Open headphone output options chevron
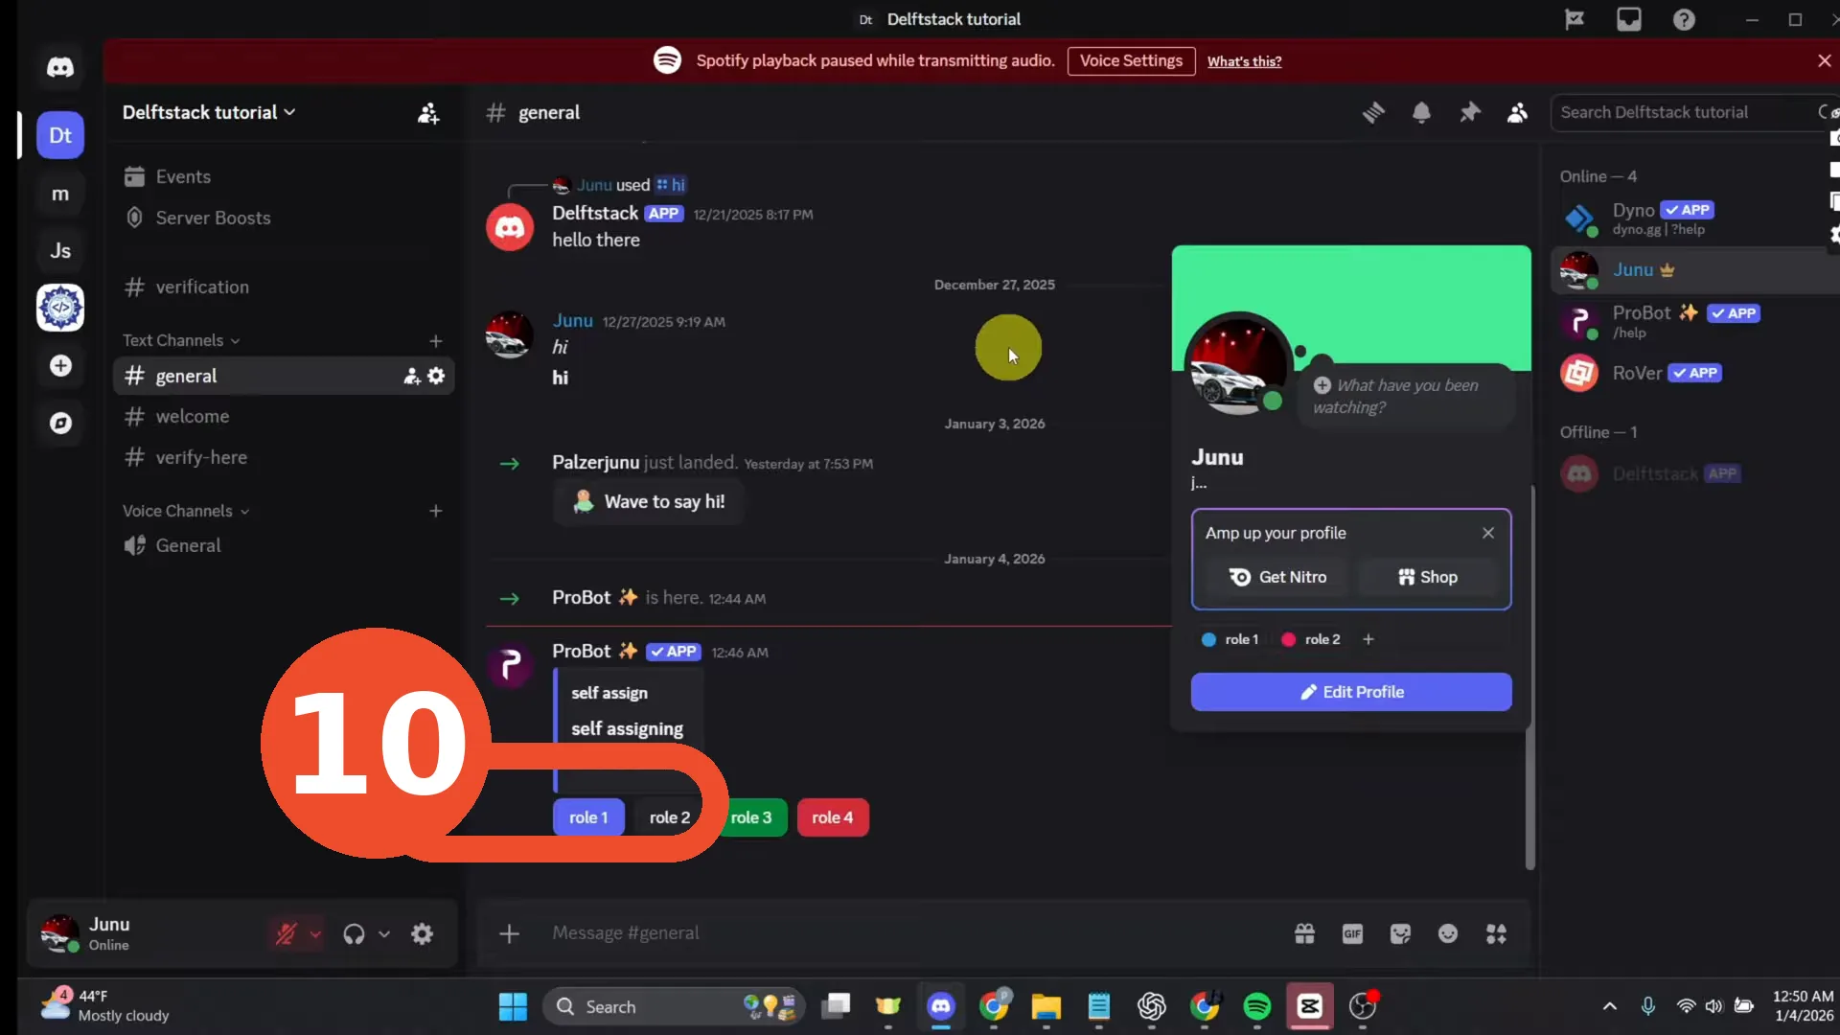 click(x=384, y=933)
